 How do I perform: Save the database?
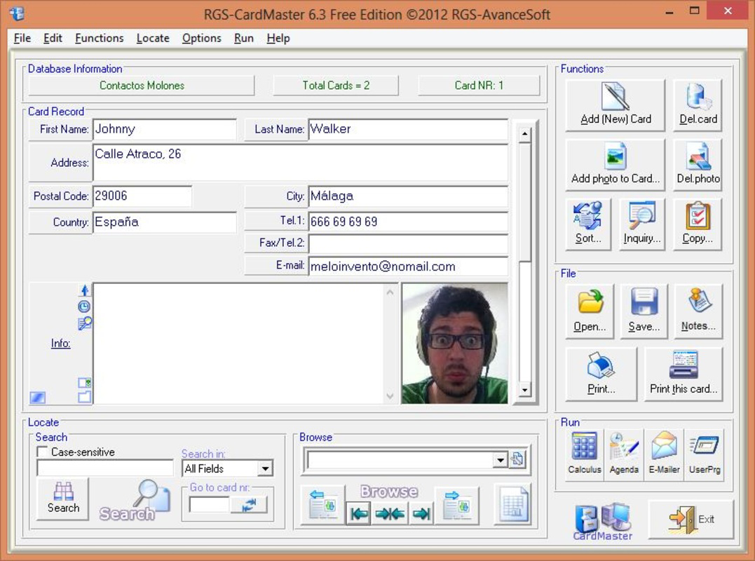click(x=643, y=310)
